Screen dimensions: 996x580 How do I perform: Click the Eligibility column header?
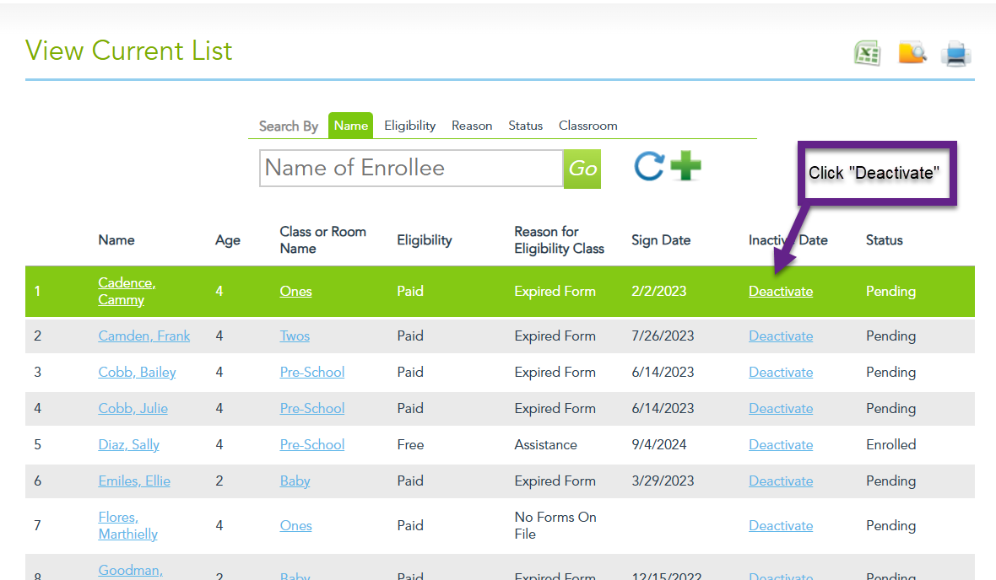(x=425, y=240)
